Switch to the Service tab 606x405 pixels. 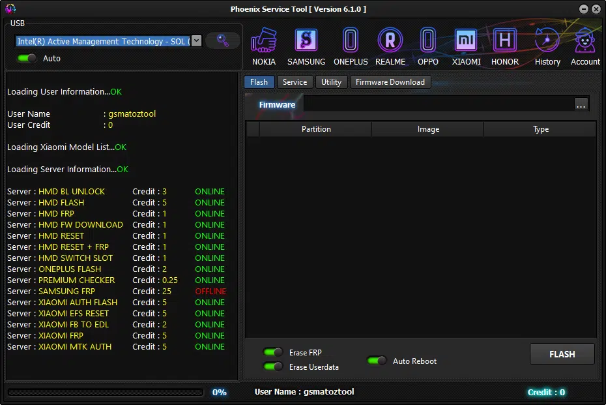[x=295, y=82]
